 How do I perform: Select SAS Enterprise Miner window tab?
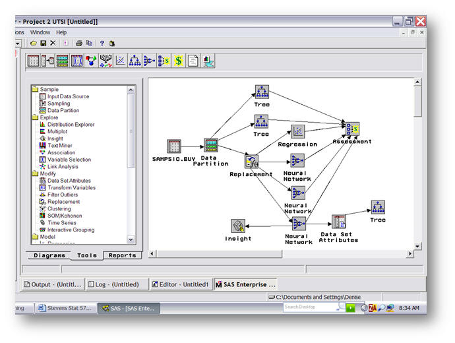[245, 284]
